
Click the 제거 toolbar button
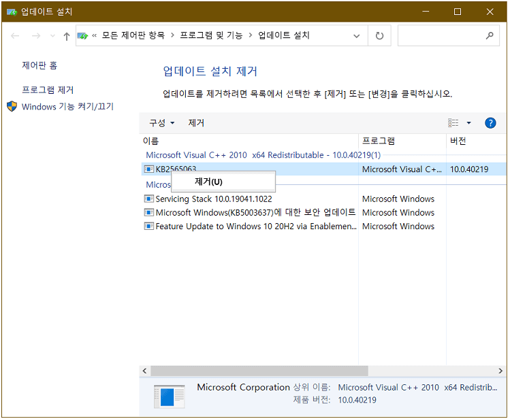pos(196,123)
